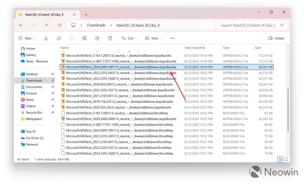Expand chevron before Downloads in address bar

82,25
